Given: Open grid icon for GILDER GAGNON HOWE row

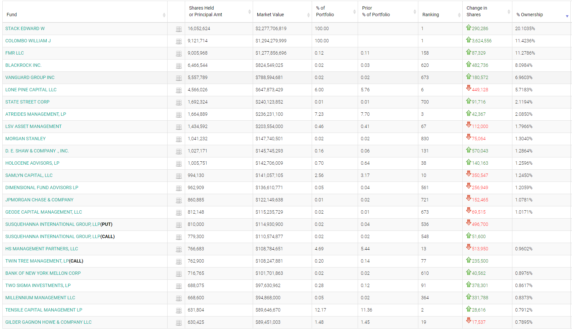Looking at the screenshot, I should click(x=179, y=323).
